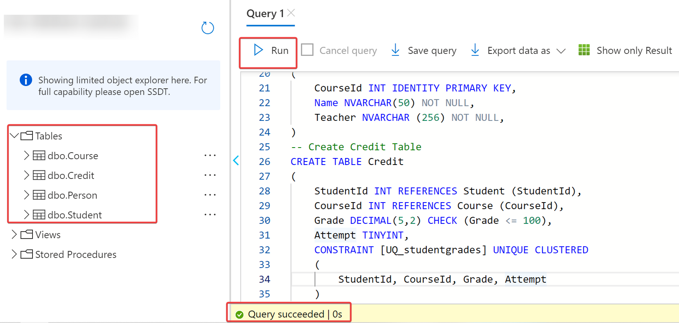Click the 'Name NVARCHAR(50) NOT NULL' line
Image resolution: width=679 pixels, height=323 pixels.
pyautogui.click(x=394, y=103)
